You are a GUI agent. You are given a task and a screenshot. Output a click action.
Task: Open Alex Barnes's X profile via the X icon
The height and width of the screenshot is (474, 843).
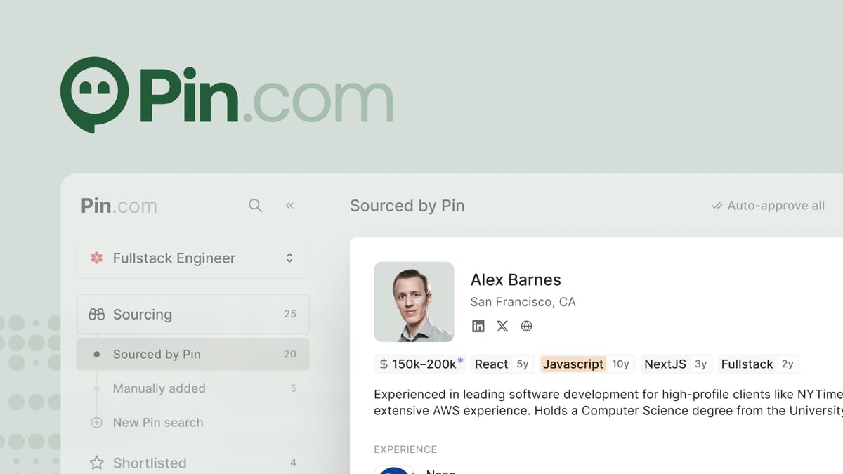click(x=502, y=326)
